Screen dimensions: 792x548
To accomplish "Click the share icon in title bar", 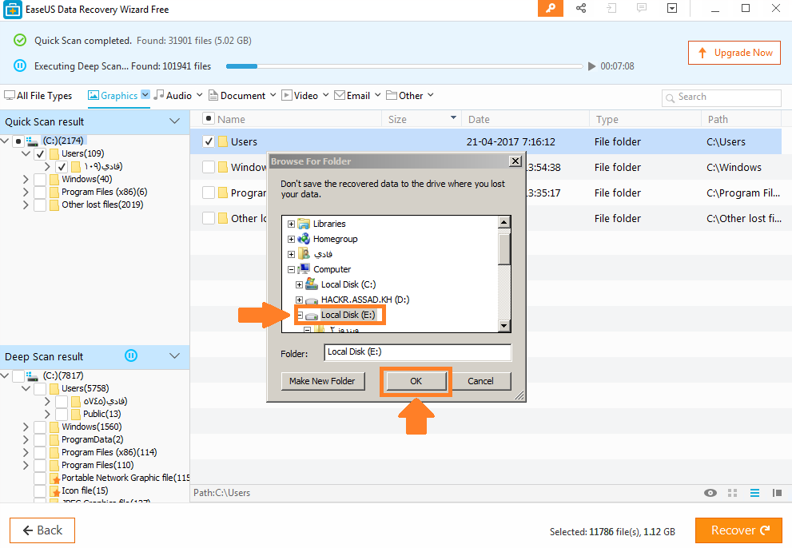I will coord(581,8).
